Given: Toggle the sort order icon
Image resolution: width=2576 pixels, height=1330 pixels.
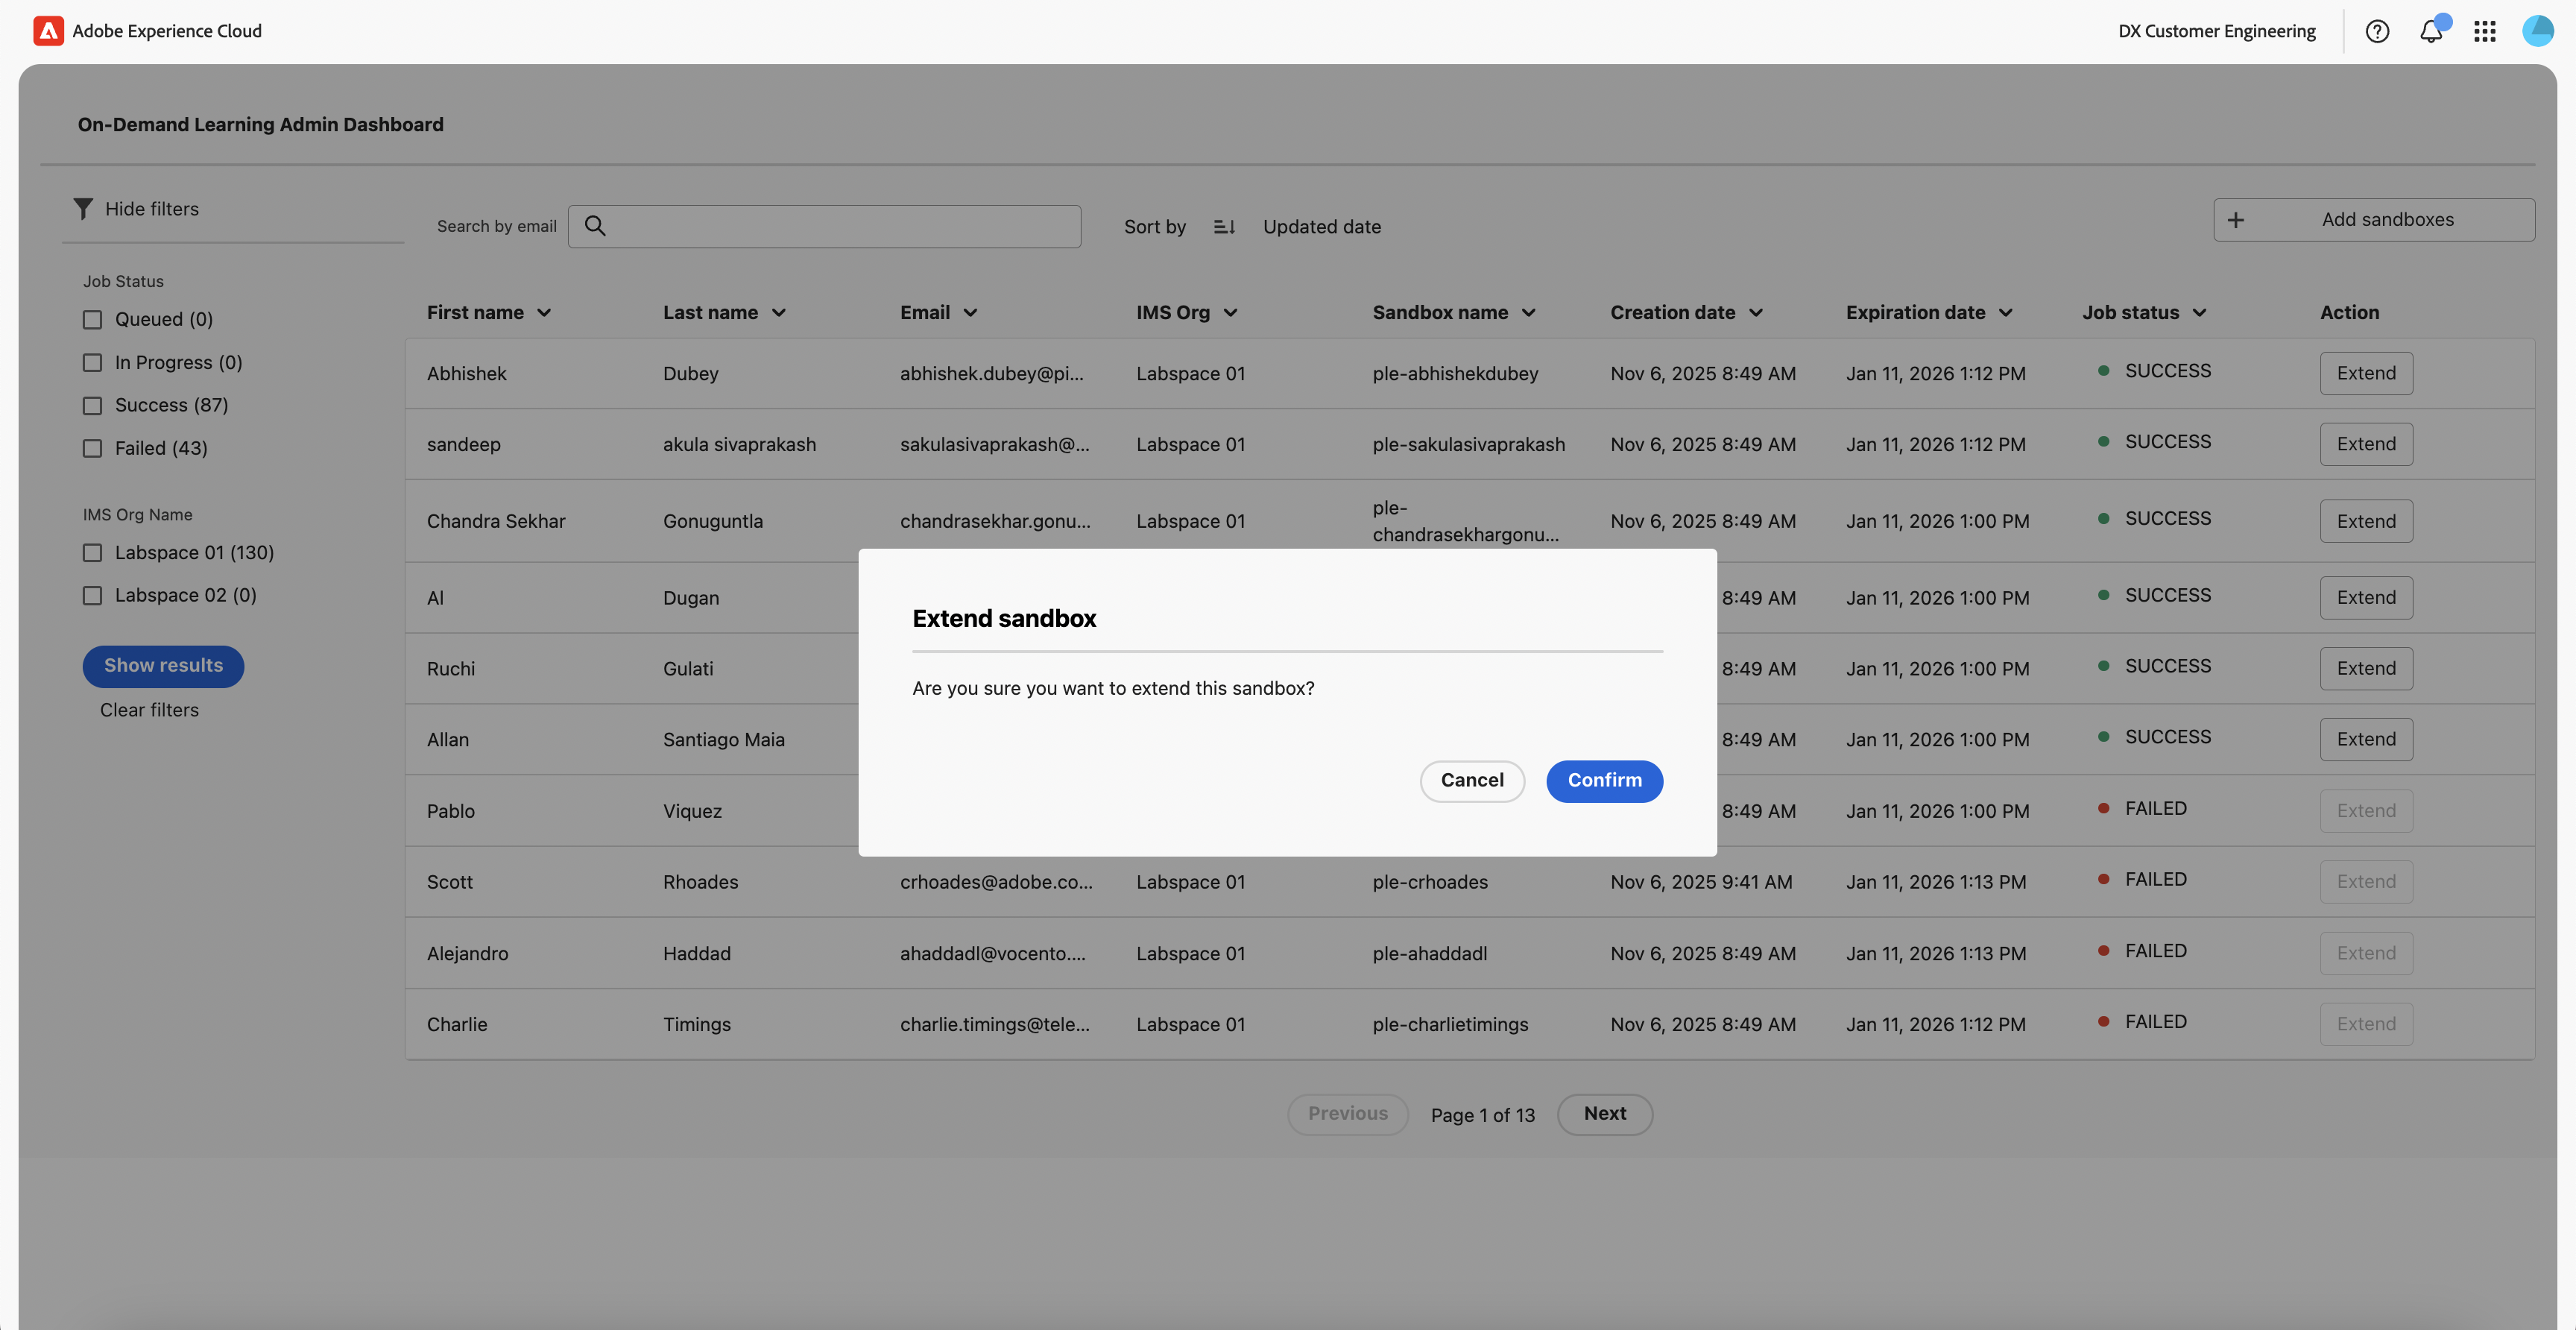Looking at the screenshot, I should point(1224,227).
